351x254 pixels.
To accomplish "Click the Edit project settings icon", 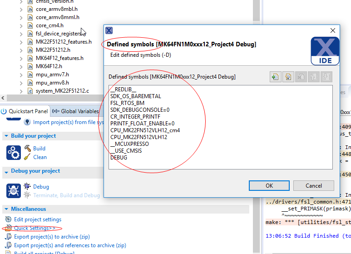I will 8,219.
